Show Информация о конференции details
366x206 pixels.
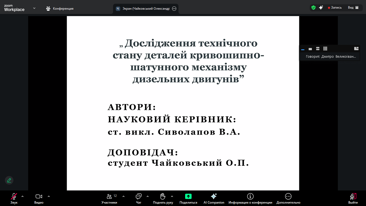click(x=250, y=198)
